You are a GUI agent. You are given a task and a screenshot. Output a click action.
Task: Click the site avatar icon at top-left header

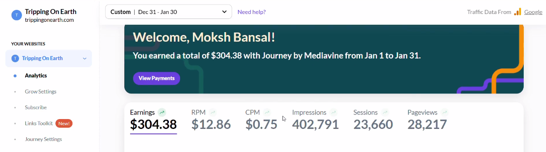tap(16, 15)
